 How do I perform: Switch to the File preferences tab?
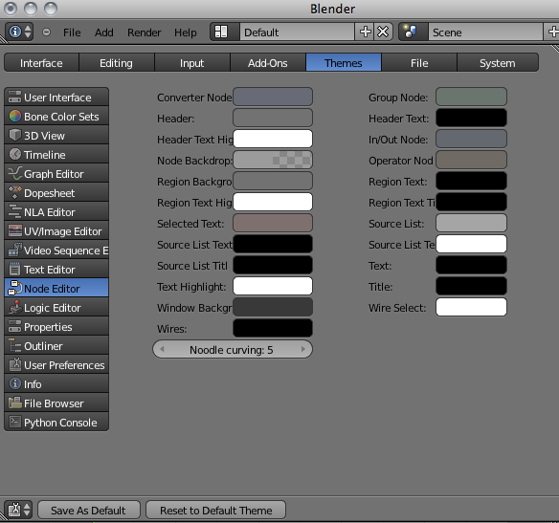tap(419, 63)
